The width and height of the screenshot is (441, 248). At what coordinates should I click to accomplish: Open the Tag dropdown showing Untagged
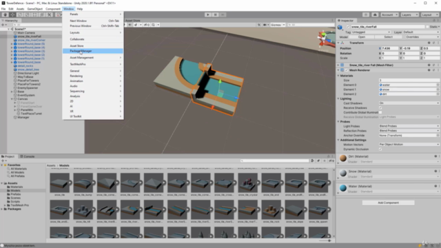tap(371, 32)
